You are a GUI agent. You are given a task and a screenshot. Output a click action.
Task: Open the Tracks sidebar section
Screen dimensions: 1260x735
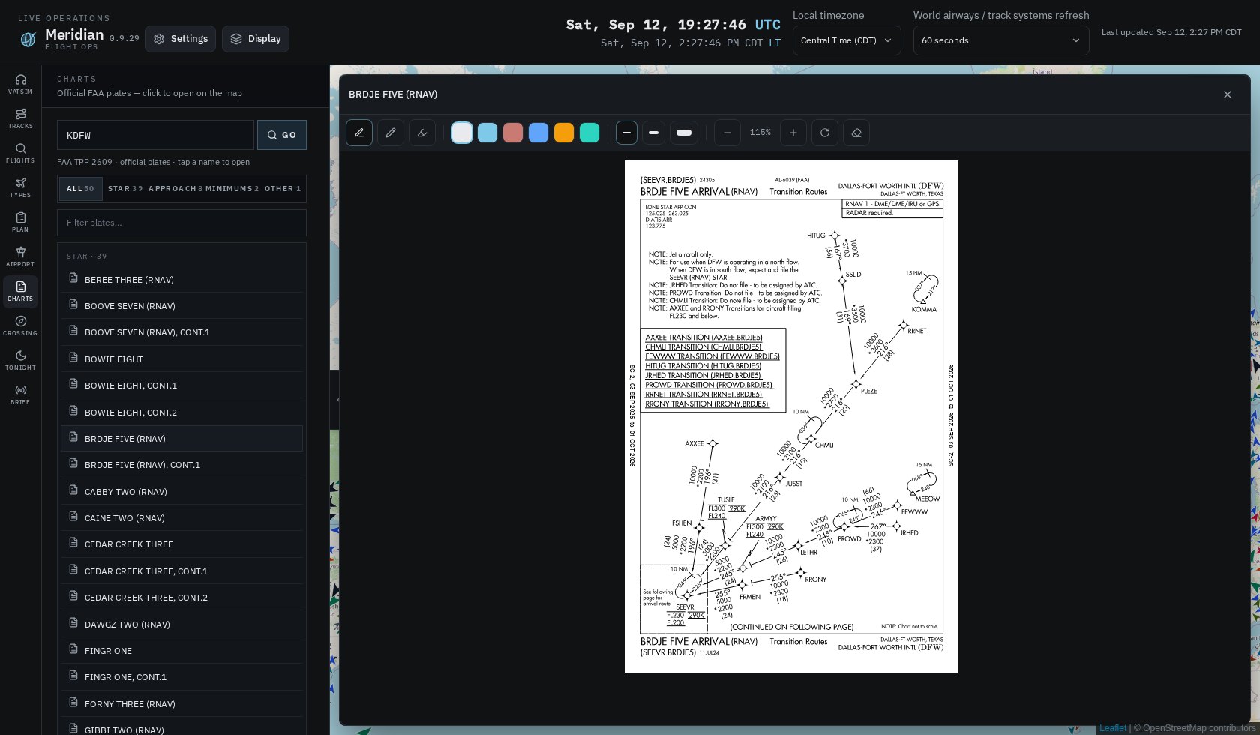point(20,118)
